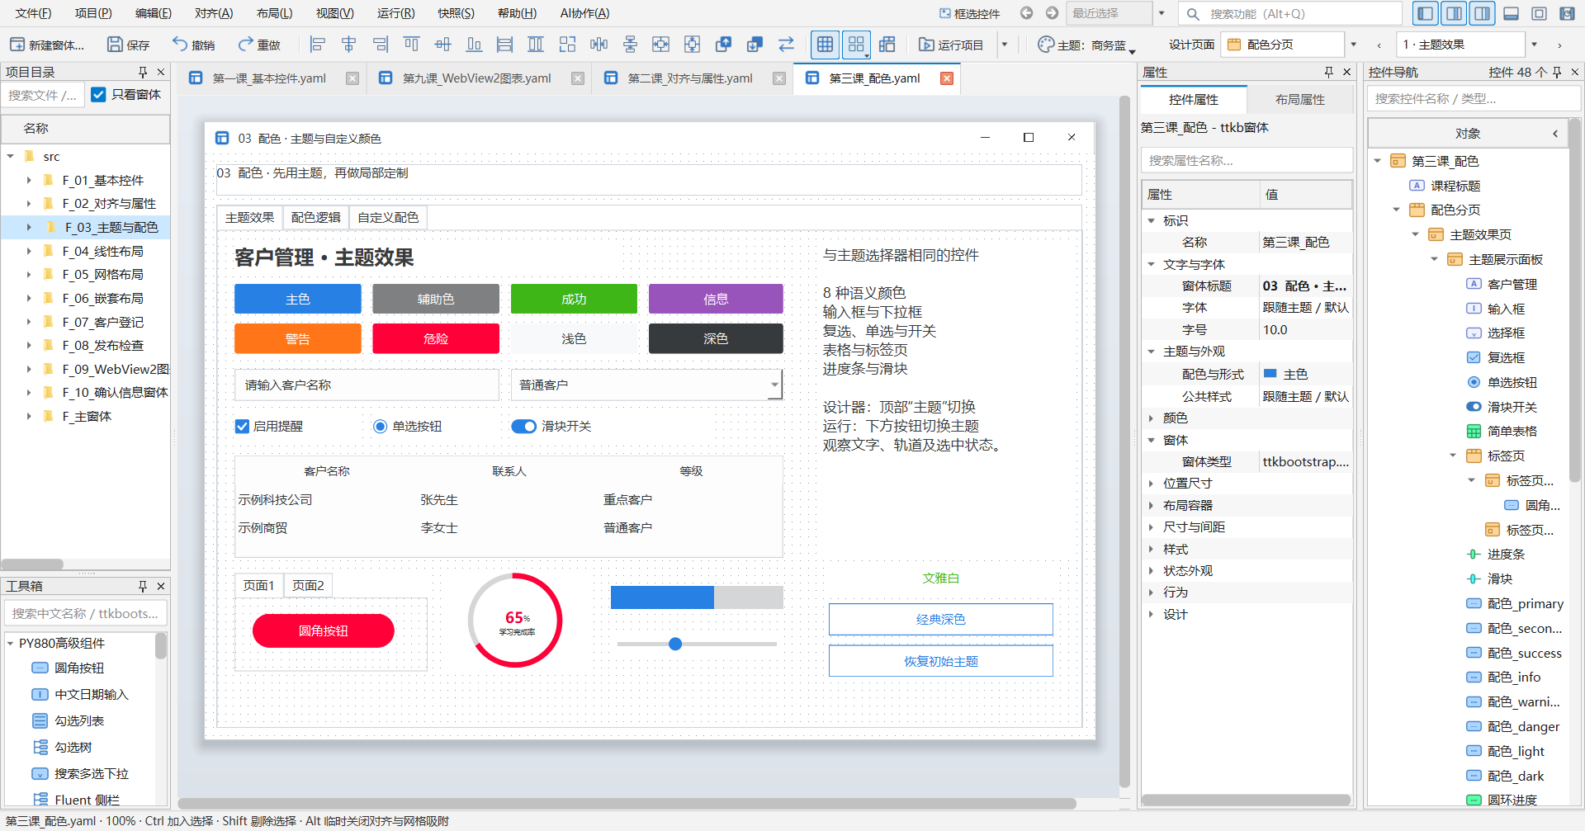The height and width of the screenshot is (831, 1585).
Task: Align selected controls to bottom edge
Action: tap(474, 45)
